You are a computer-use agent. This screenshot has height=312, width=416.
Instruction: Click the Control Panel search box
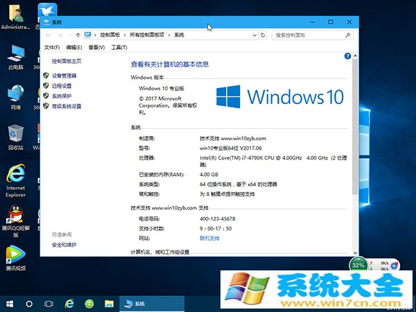click(309, 35)
